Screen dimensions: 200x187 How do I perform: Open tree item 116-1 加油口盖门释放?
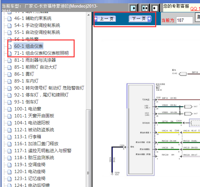[36, 144]
